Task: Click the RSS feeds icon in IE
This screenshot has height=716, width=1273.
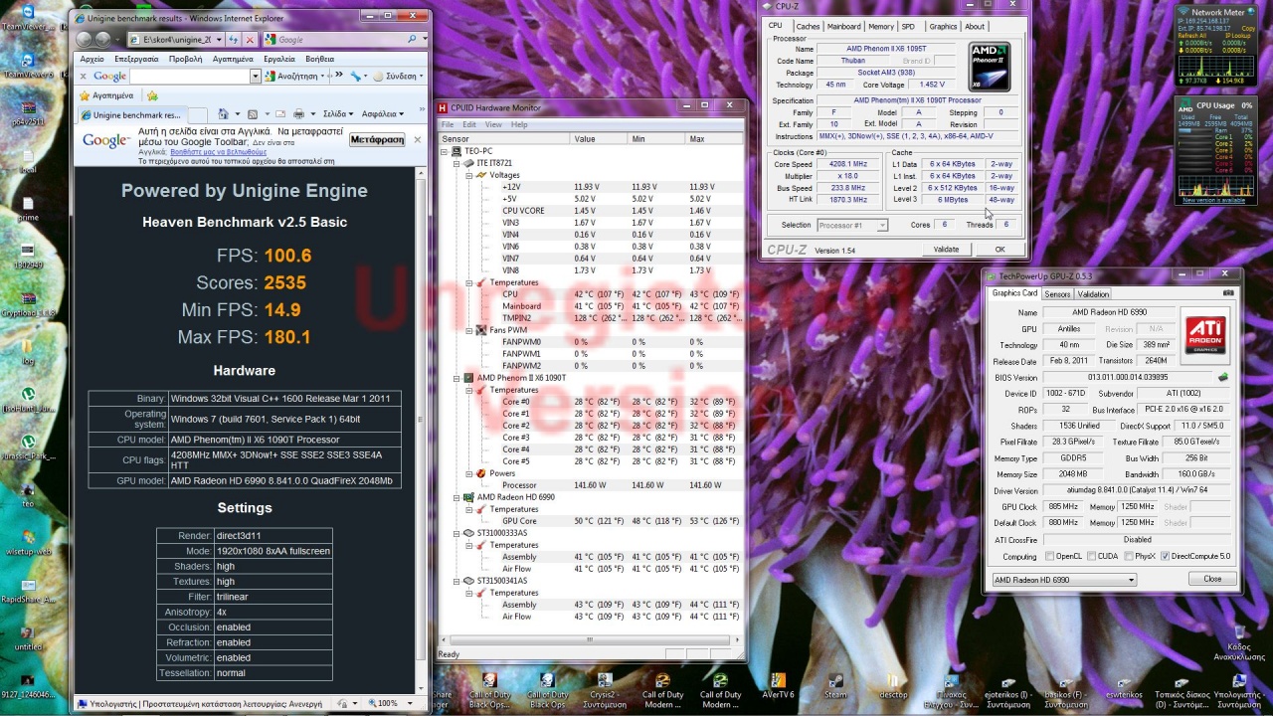Action: click(x=253, y=114)
